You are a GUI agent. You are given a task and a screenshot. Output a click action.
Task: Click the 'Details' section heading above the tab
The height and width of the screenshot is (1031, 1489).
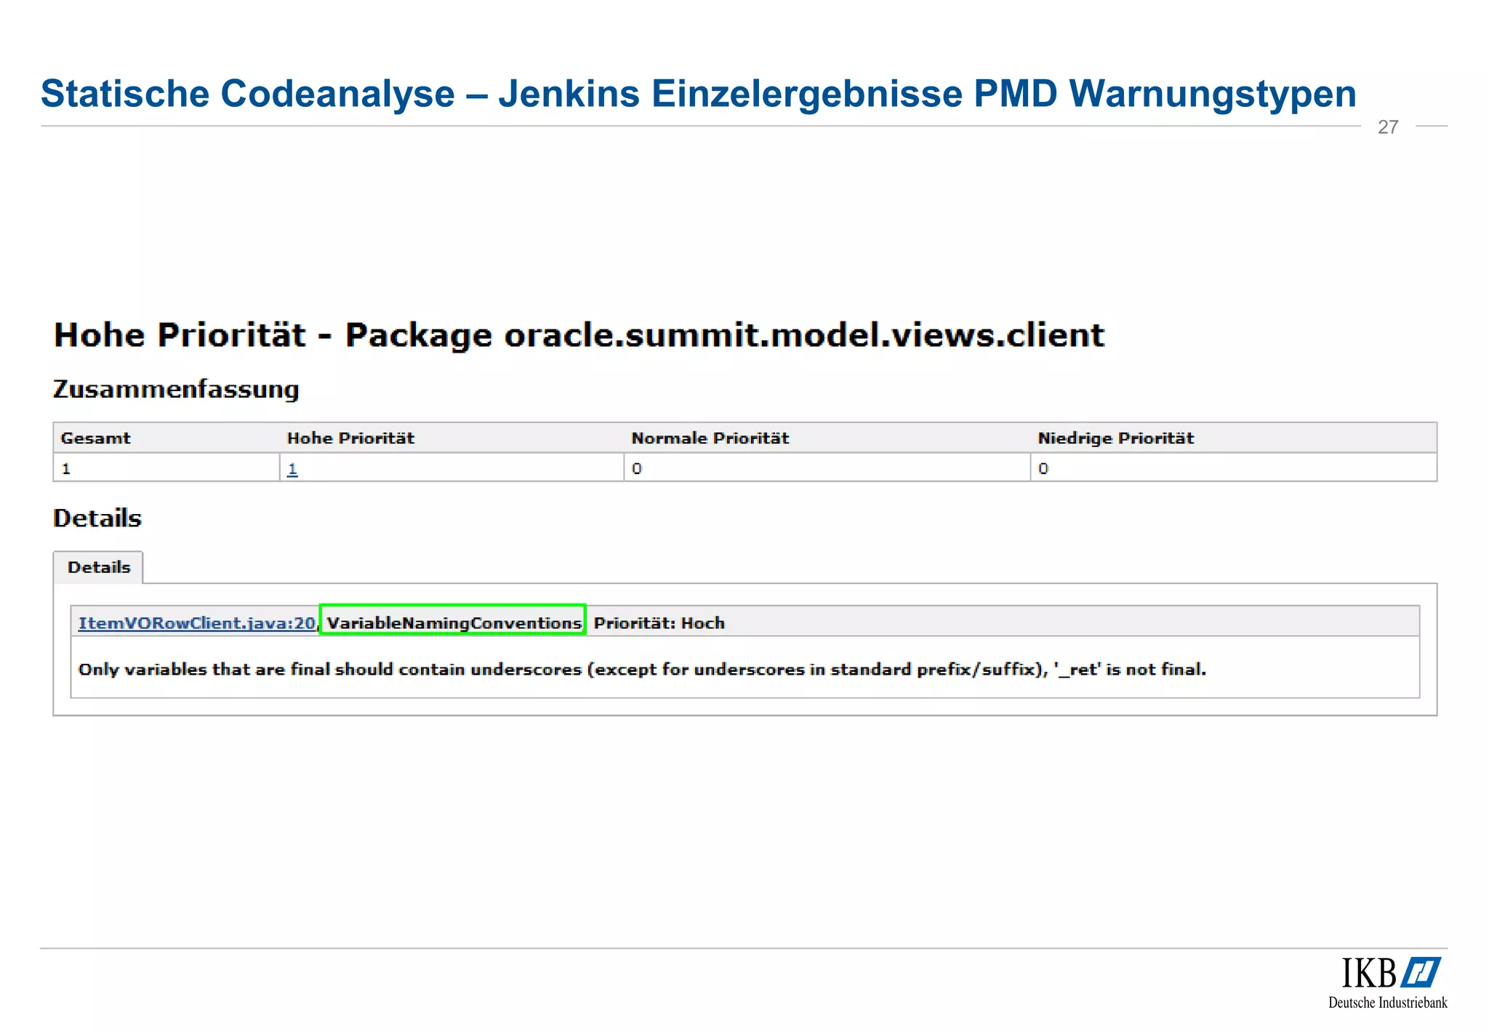tap(97, 518)
